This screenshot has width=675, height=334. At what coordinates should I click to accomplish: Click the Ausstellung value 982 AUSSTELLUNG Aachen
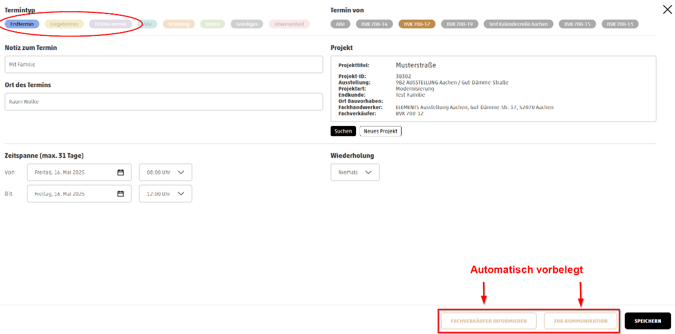[452, 83]
